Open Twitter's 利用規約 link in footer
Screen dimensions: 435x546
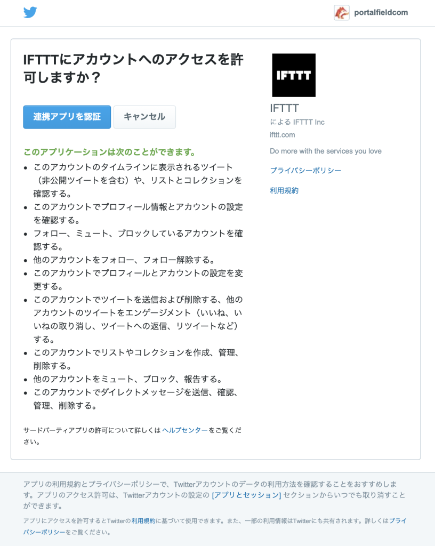pos(143,521)
